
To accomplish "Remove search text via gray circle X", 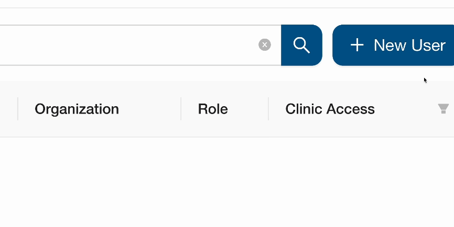I will 265,45.
